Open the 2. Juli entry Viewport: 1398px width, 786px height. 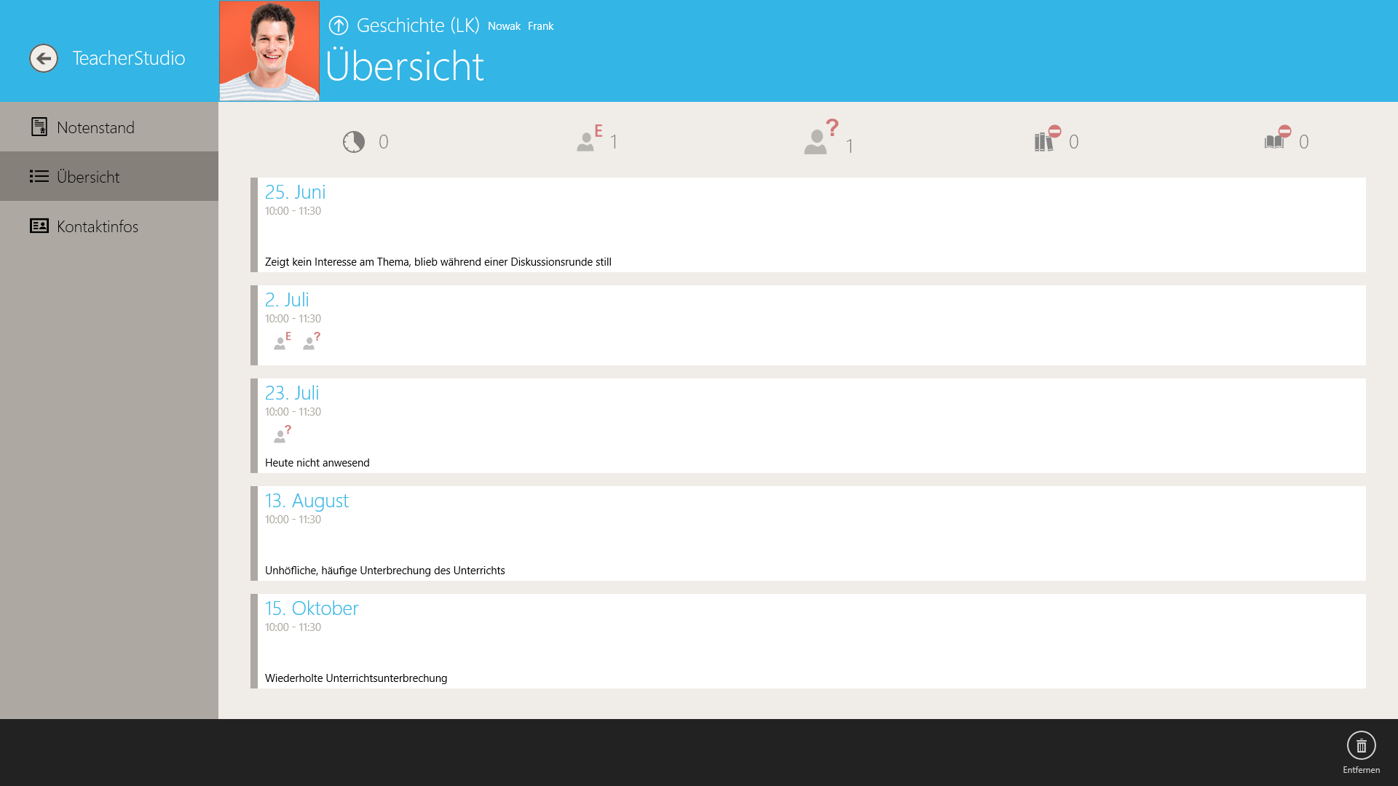coord(808,325)
